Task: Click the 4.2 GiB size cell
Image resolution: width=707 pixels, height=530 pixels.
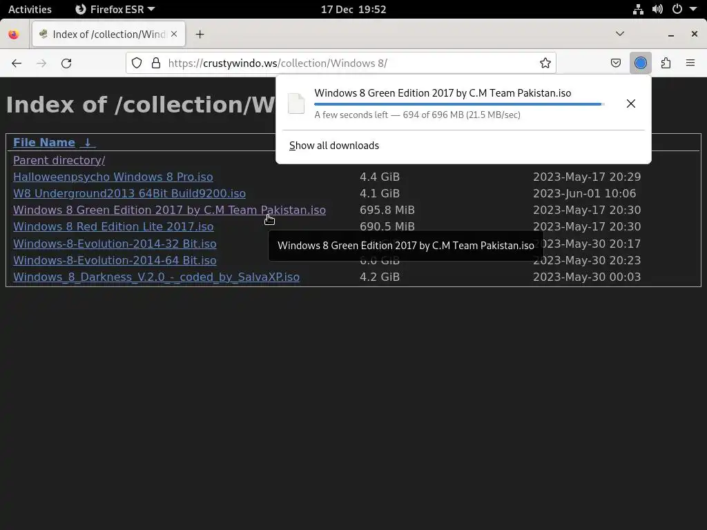Action: (x=380, y=277)
